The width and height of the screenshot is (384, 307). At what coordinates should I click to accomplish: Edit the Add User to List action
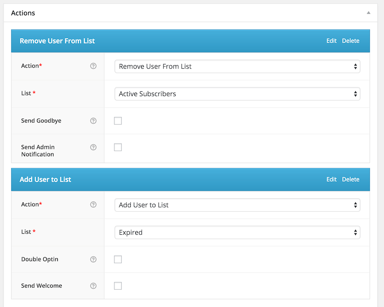point(332,179)
